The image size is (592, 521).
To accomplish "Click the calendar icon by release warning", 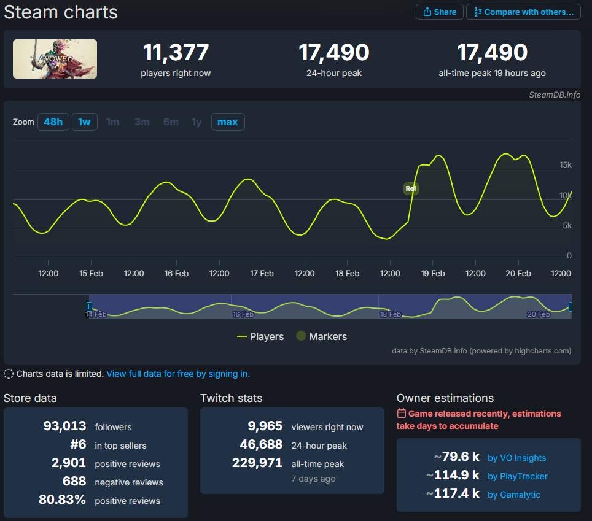I will click(402, 414).
